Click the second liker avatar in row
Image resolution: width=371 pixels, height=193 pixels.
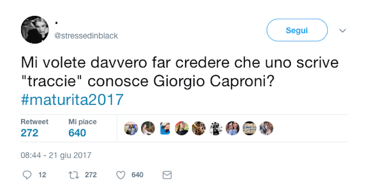(x=148, y=128)
